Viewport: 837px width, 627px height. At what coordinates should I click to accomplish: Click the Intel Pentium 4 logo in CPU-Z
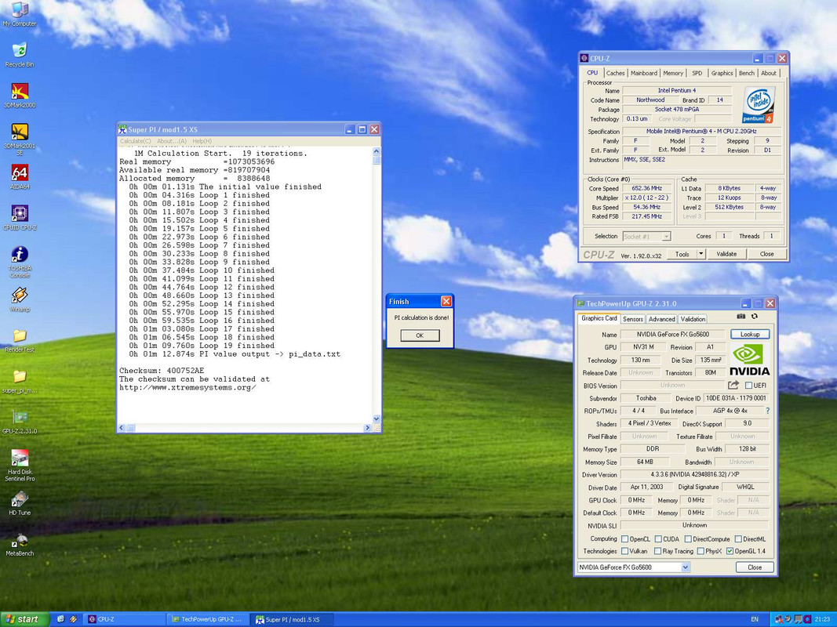coord(758,105)
